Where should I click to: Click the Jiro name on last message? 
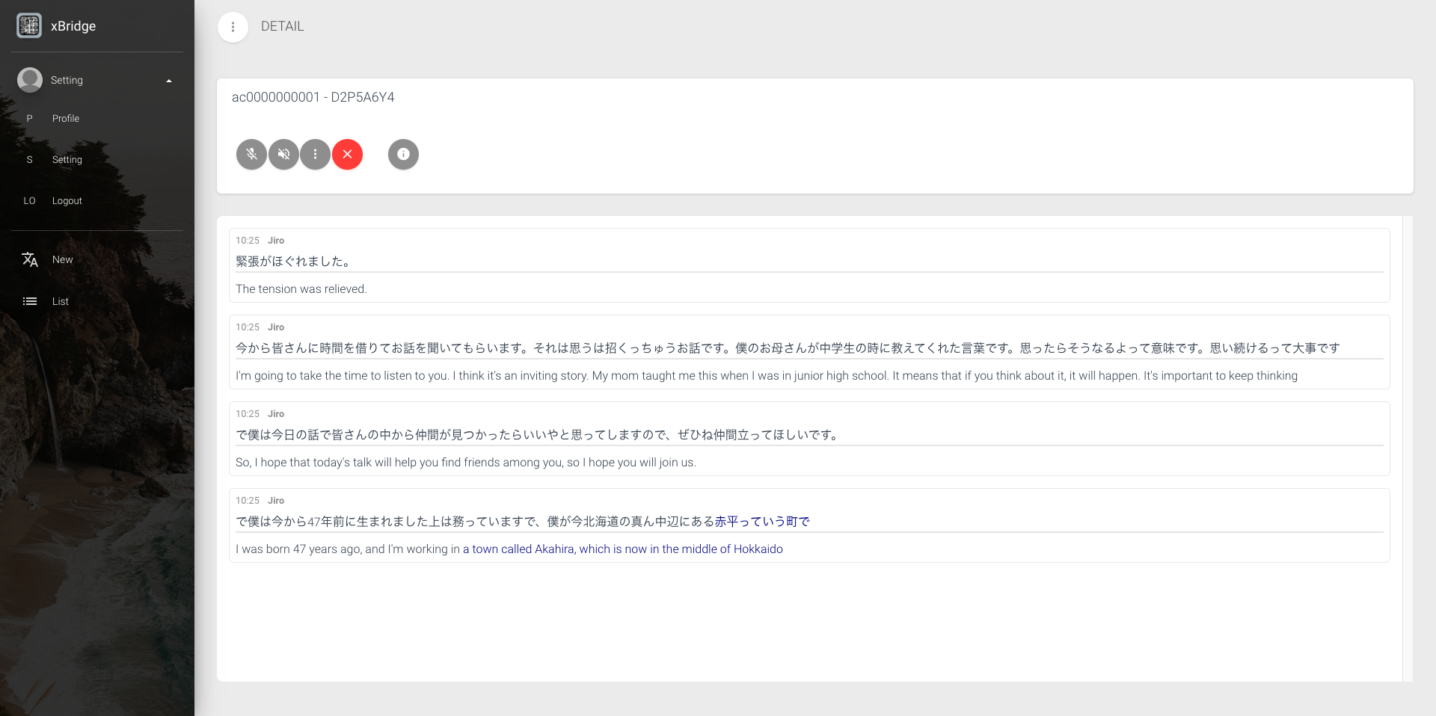(x=276, y=501)
